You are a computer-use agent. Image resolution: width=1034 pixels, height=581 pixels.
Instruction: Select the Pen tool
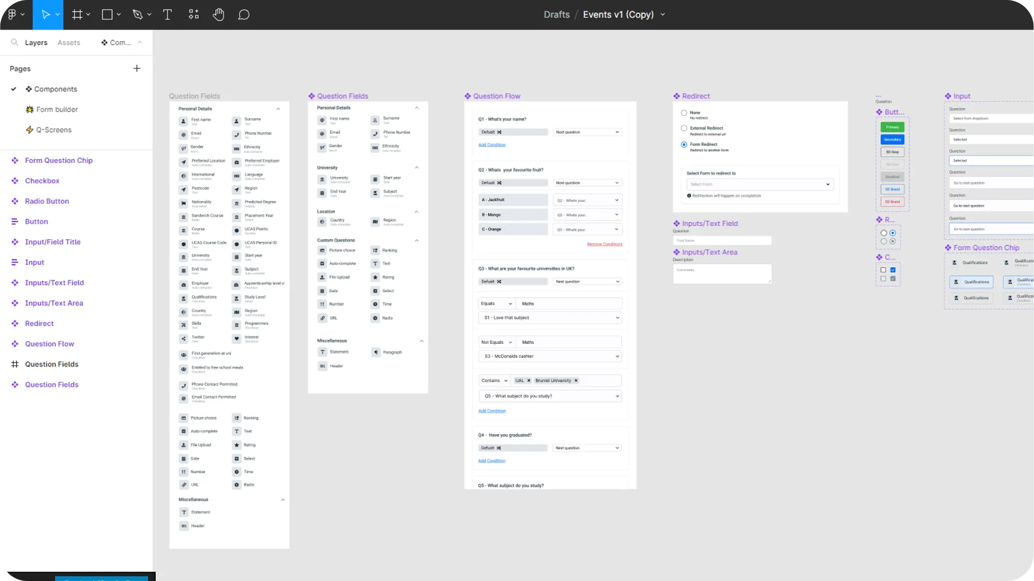pos(137,14)
